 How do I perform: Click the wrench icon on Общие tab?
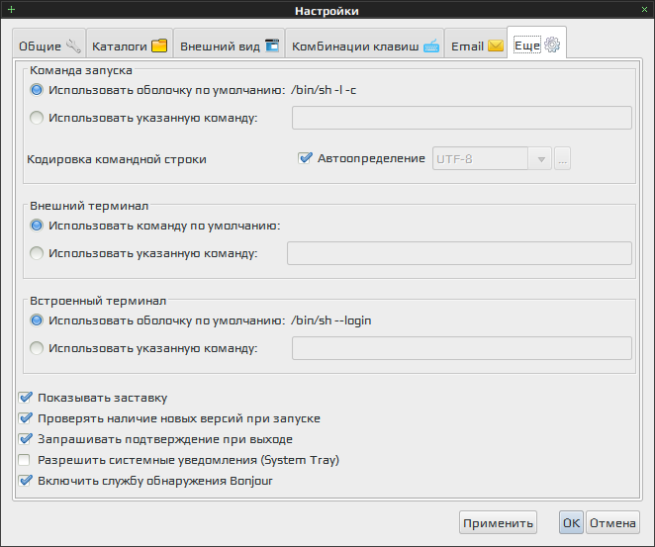[x=74, y=46]
